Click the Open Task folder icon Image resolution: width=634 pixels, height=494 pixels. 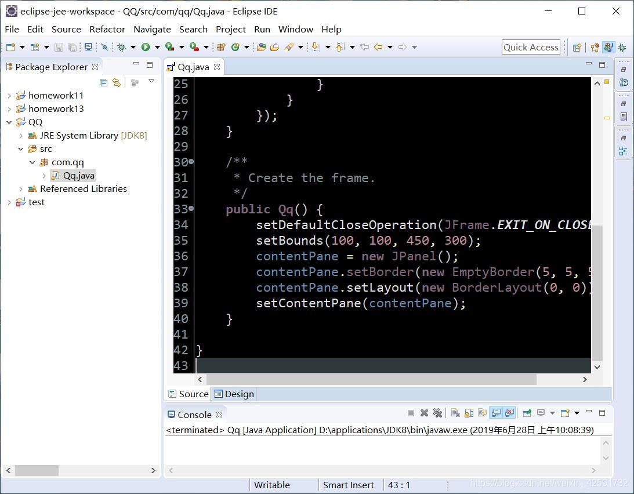(275, 48)
